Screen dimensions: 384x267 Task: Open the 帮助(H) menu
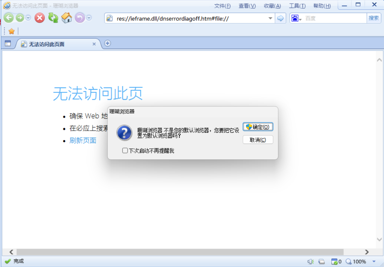click(322, 6)
